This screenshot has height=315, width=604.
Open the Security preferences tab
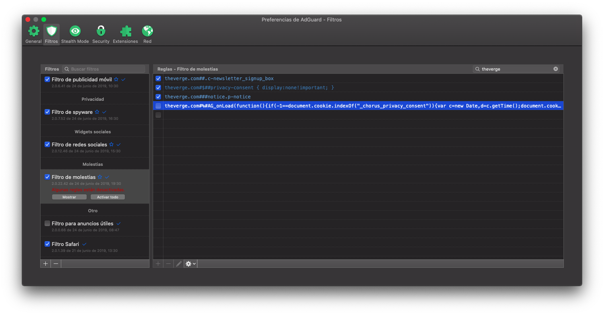tap(101, 35)
